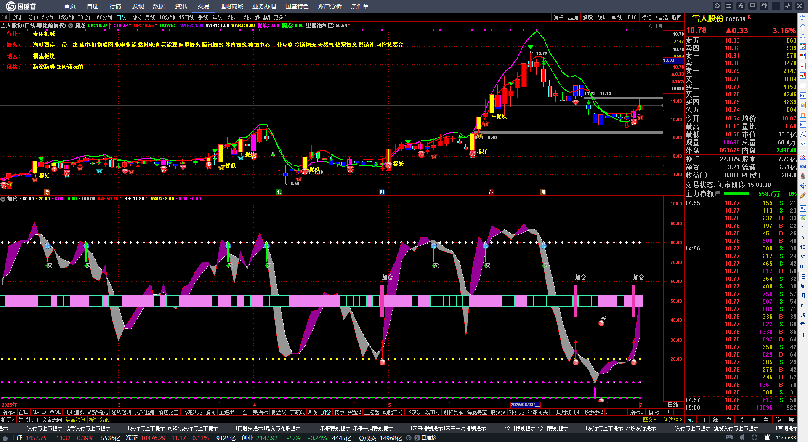Image resolution: width=808 pixels, height=442 pixels.
Task: Open the shirt skin theme icon
Action: [x=764, y=6]
